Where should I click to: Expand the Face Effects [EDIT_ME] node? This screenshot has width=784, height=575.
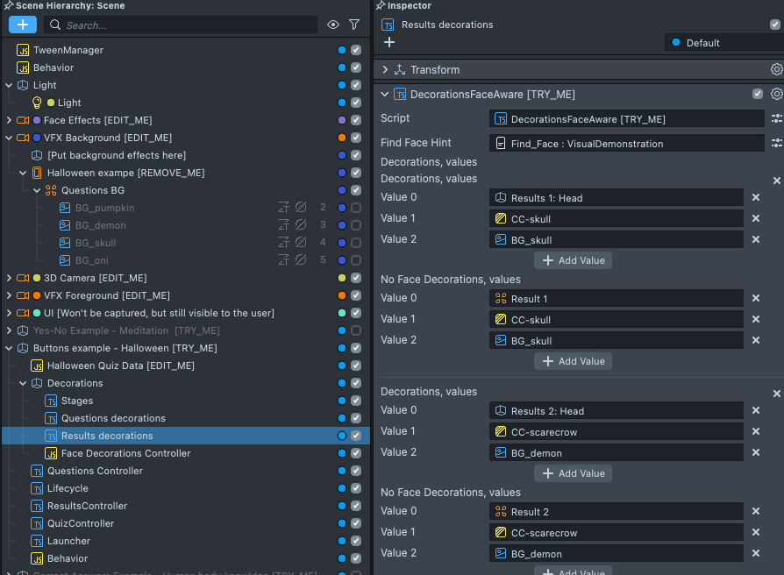(9, 120)
